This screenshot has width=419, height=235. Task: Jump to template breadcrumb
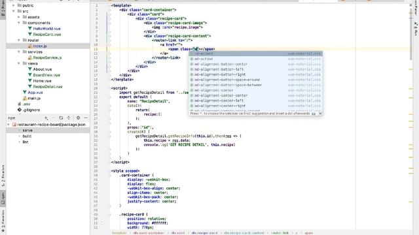[119, 233]
